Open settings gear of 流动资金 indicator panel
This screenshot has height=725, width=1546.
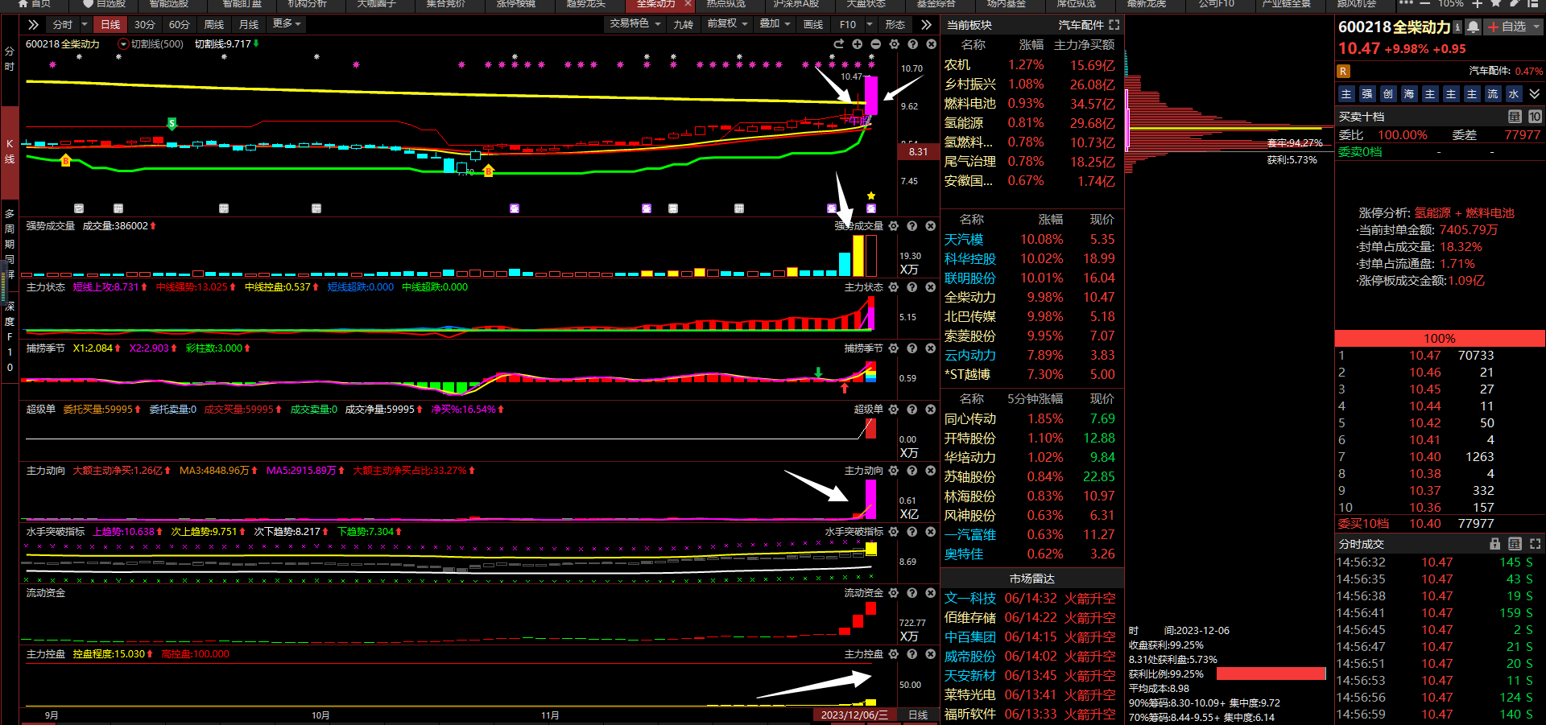[x=894, y=593]
